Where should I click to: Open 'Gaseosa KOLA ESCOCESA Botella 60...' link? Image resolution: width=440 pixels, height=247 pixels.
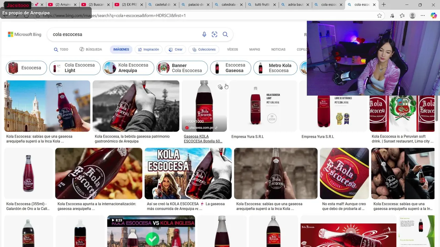click(x=203, y=139)
